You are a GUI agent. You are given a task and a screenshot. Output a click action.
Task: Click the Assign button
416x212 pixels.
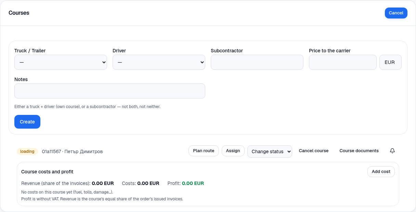pyautogui.click(x=233, y=151)
